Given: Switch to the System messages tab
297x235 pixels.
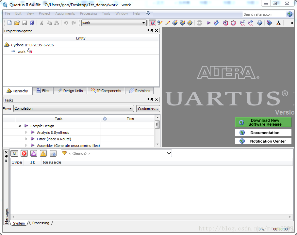Looking at the screenshot, I should click(19, 223).
